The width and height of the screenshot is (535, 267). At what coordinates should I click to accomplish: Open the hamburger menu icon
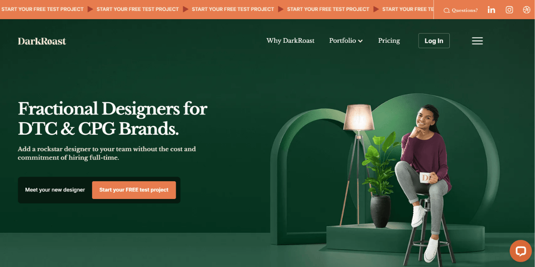click(x=477, y=41)
